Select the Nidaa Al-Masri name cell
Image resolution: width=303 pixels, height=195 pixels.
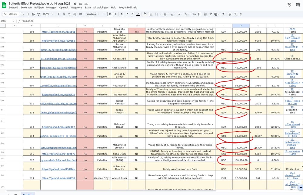coord(119,110)
